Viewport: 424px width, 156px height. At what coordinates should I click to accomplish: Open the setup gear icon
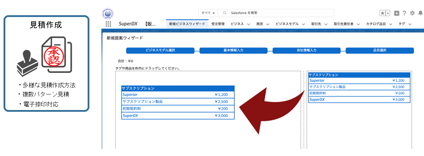[412, 13]
